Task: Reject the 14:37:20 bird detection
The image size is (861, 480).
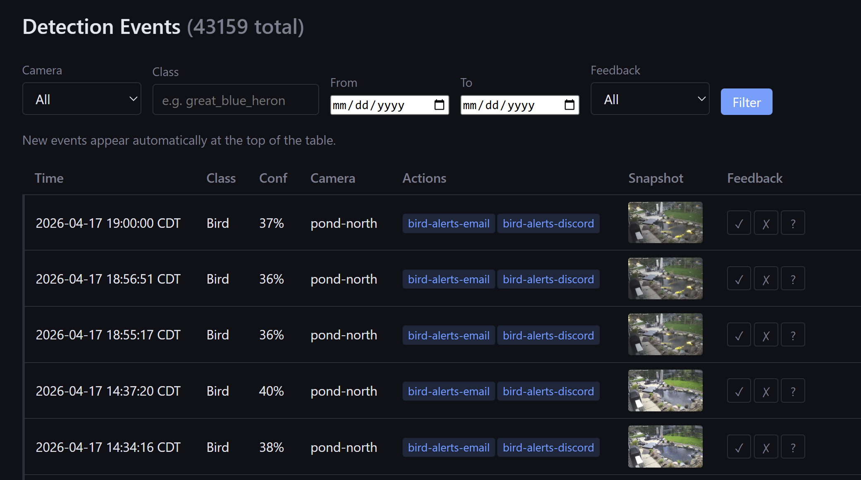Action: click(x=766, y=390)
